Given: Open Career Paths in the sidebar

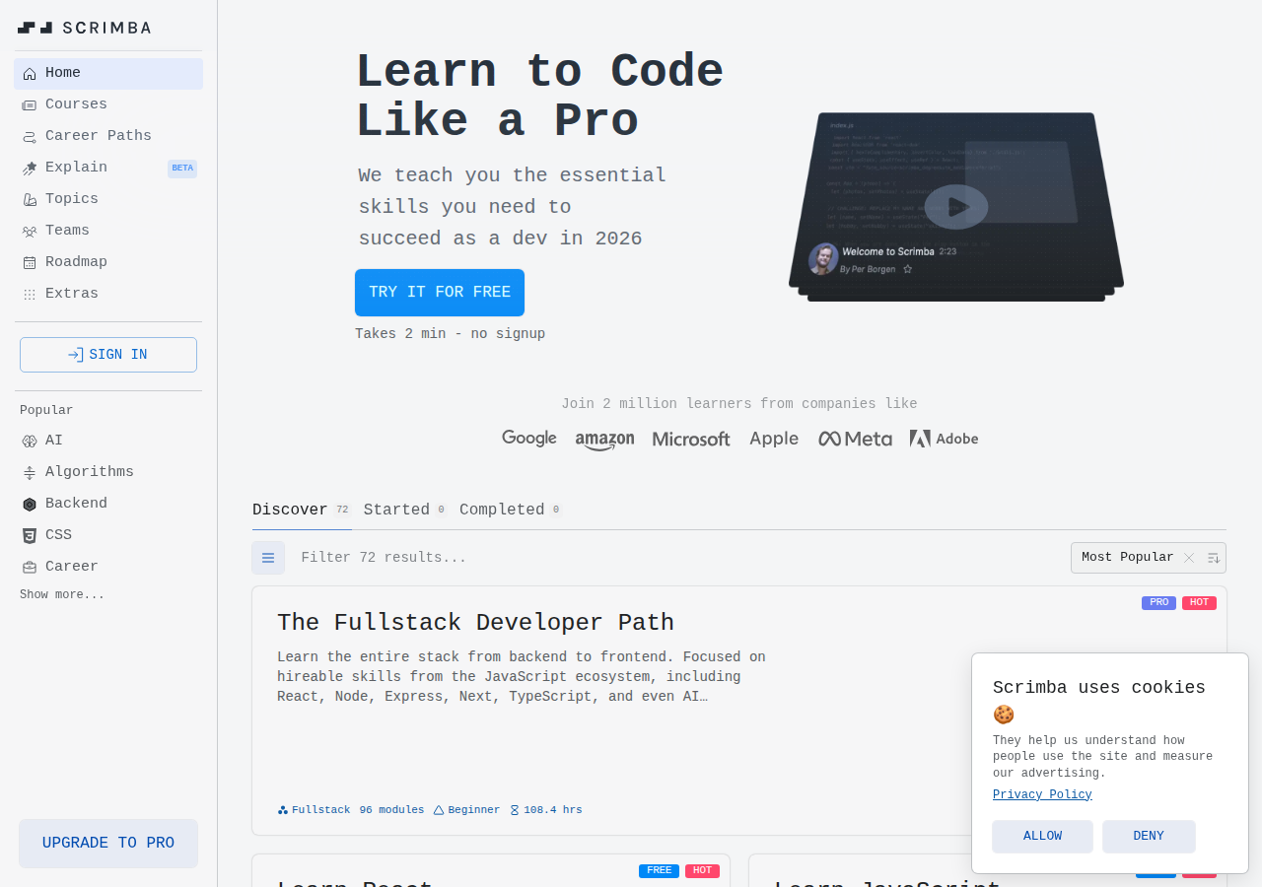Looking at the screenshot, I should click(108, 137).
